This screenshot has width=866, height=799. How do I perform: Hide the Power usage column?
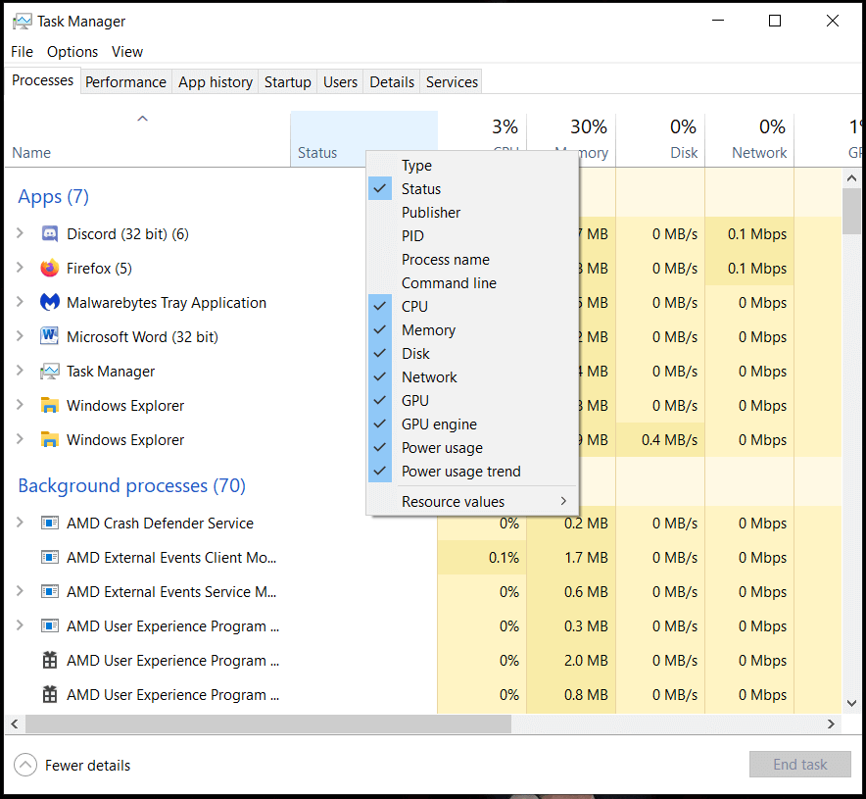coord(472,448)
